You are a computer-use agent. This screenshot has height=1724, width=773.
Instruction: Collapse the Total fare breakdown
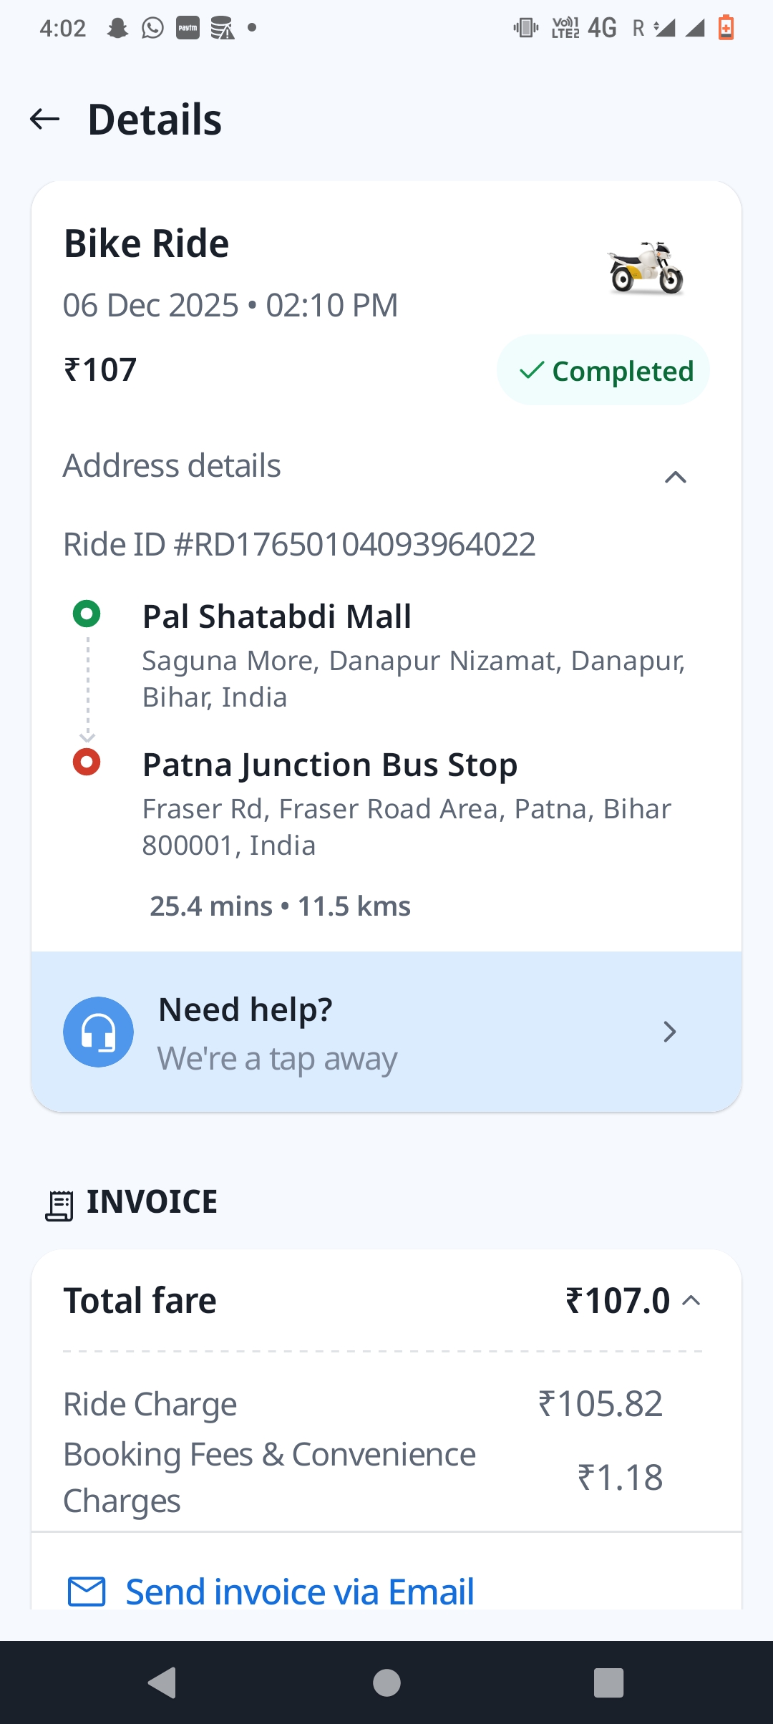(691, 1300)
